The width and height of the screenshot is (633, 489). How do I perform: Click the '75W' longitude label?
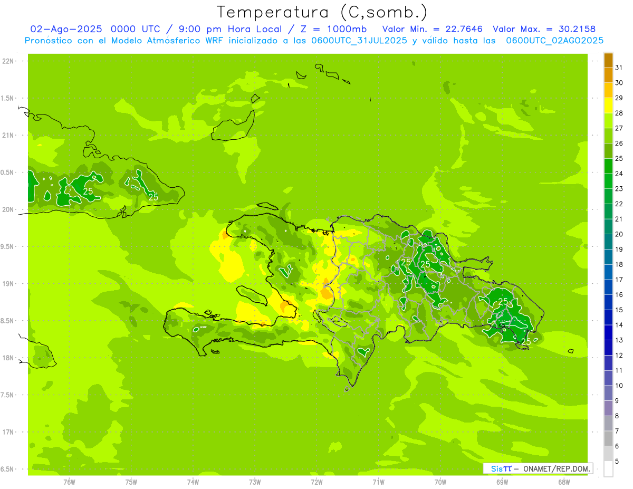(x=131, y=482)
